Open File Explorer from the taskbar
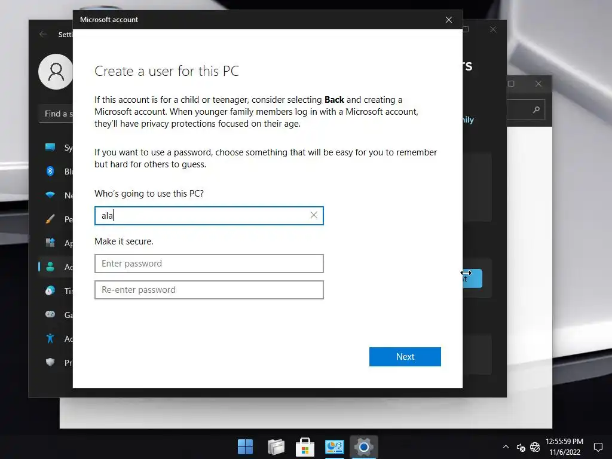Viewport: 612px width, 459px height. point(276,446)
